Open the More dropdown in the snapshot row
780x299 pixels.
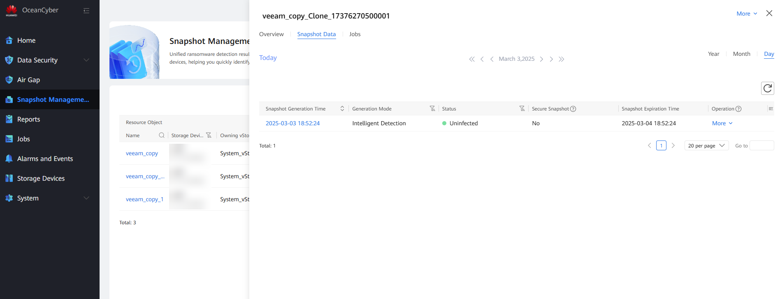[x=722, y=123]
